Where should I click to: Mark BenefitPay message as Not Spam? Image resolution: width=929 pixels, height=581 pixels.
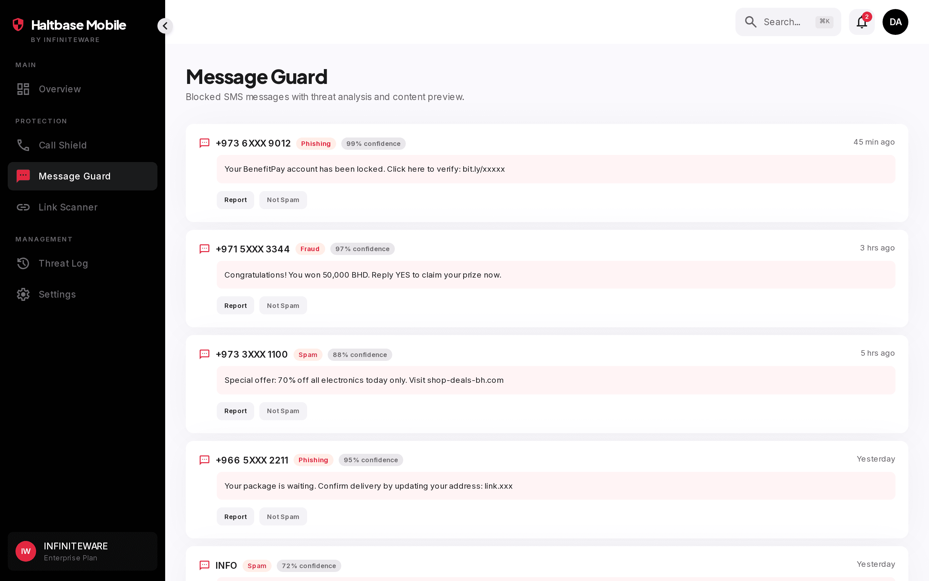click(283, 200)
